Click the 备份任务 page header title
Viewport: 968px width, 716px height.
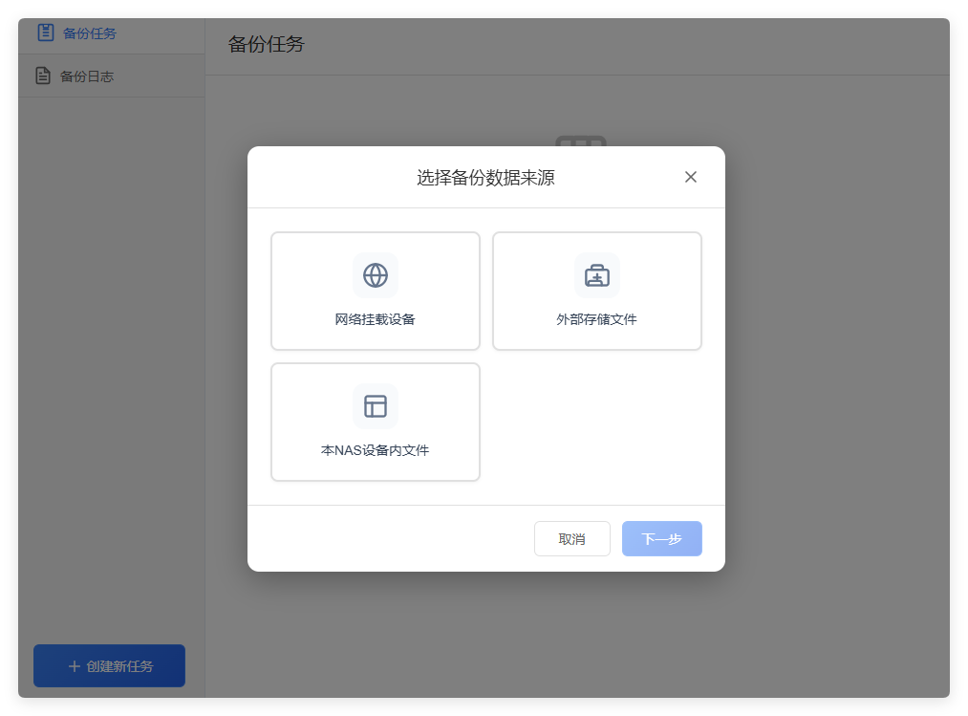click(x=266, y=44)
